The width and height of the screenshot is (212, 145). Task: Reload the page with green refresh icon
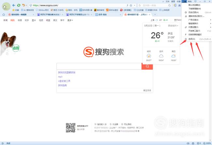[19, 5]
